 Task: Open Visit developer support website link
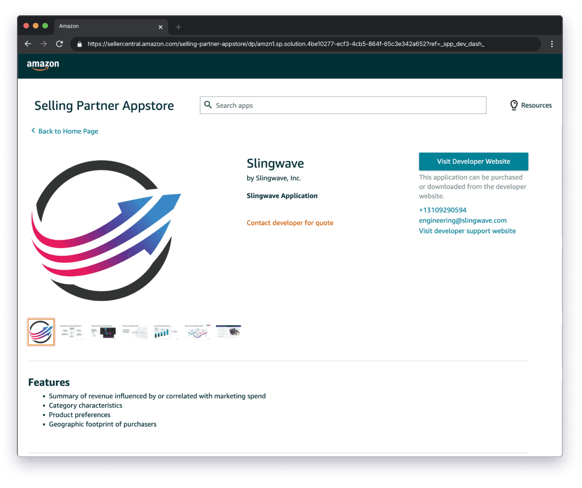pos(467,231)
